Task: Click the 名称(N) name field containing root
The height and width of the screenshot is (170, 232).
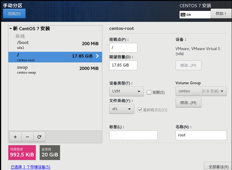Action: (x=201, y=135)
